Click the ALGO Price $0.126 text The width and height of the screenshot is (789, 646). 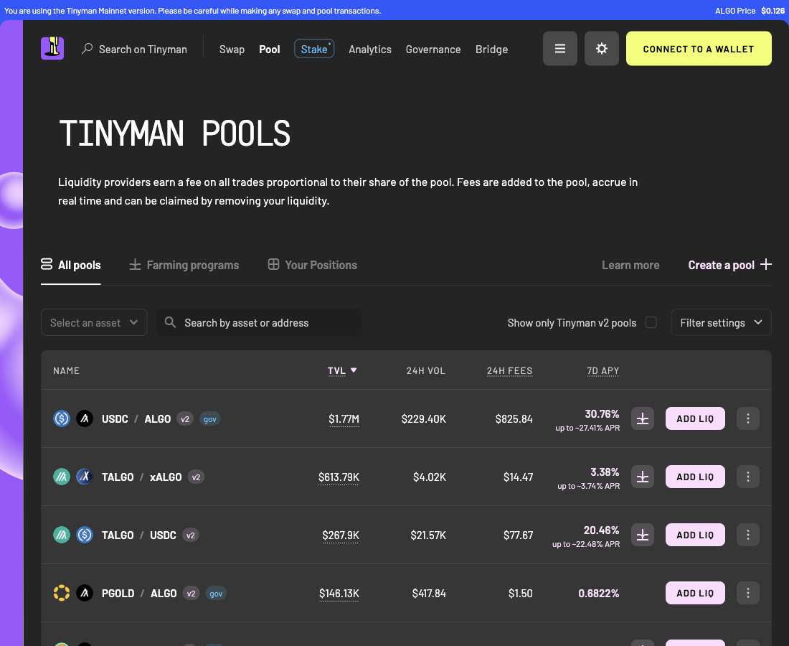pos(750,11)
